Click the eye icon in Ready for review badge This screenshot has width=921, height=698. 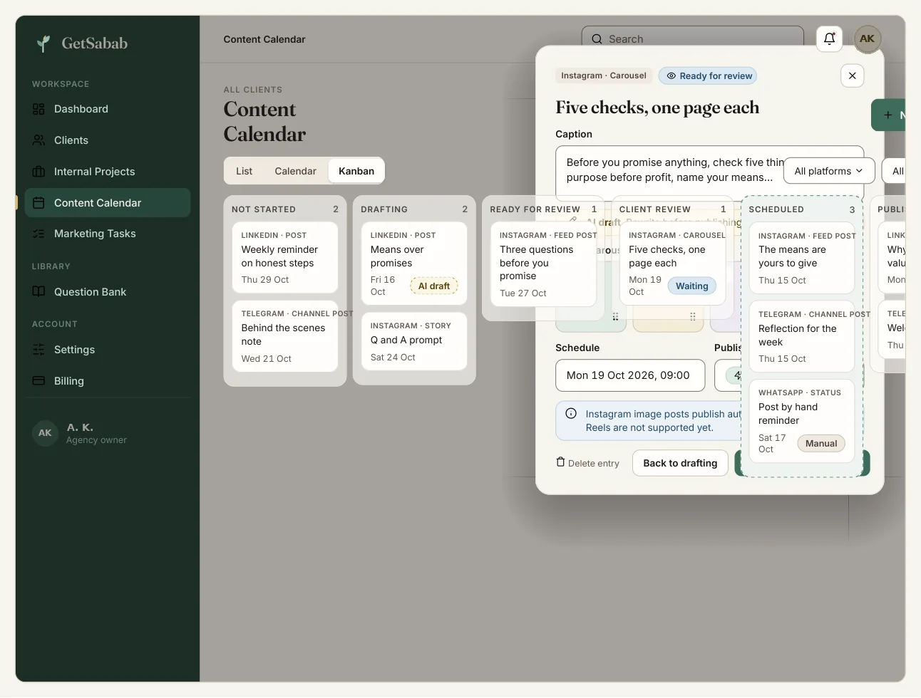pos(671,76)
